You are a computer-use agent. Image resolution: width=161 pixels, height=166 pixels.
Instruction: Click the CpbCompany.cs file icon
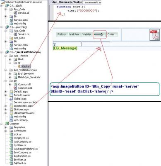(x=11, y=142)
